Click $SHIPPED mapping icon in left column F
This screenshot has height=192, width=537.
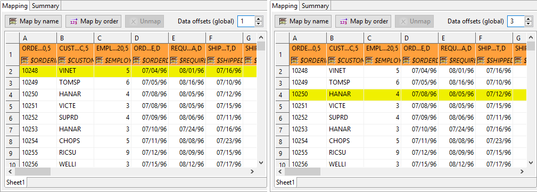point(211,61)
